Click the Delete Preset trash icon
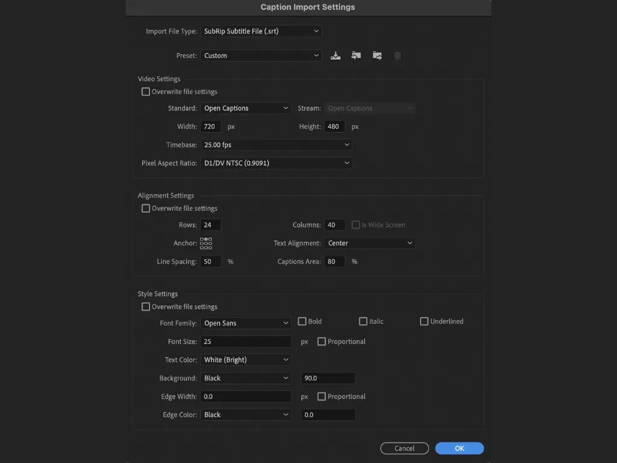The height and width of the screenshot is (463, 617). [398, 55]
